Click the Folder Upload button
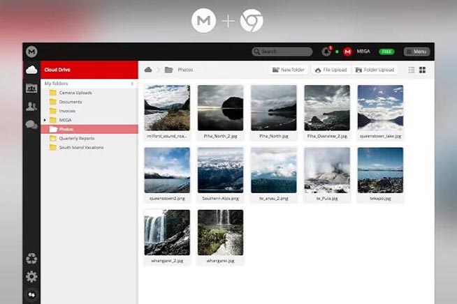This screenshot has width=457, height=304. [x=375, y=70]
